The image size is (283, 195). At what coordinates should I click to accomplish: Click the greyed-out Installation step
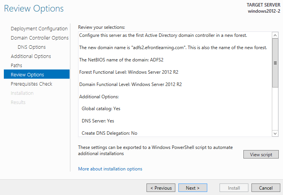[22, 93]
